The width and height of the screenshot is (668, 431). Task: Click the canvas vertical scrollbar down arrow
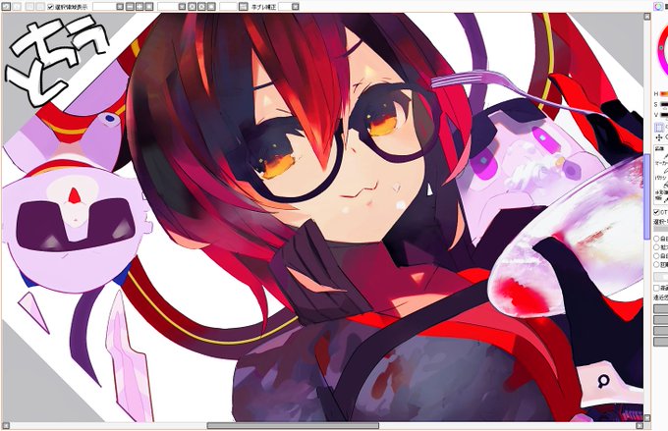[x=647, y=418]
